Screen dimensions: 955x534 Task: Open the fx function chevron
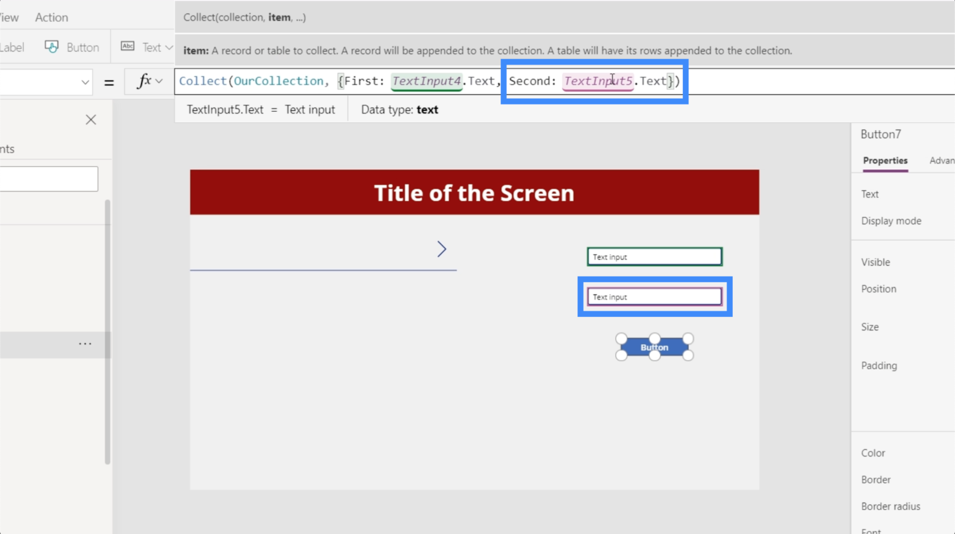[159, 81]
